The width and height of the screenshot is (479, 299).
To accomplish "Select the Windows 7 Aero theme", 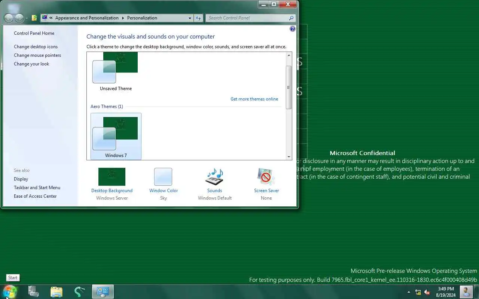I will click(116, 136).
